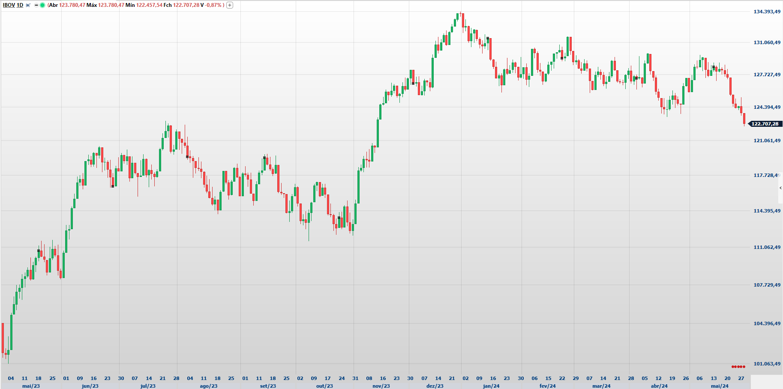Toggle the green status indicator circle
This screenshot has height=389, width=783.
[42, 5]
